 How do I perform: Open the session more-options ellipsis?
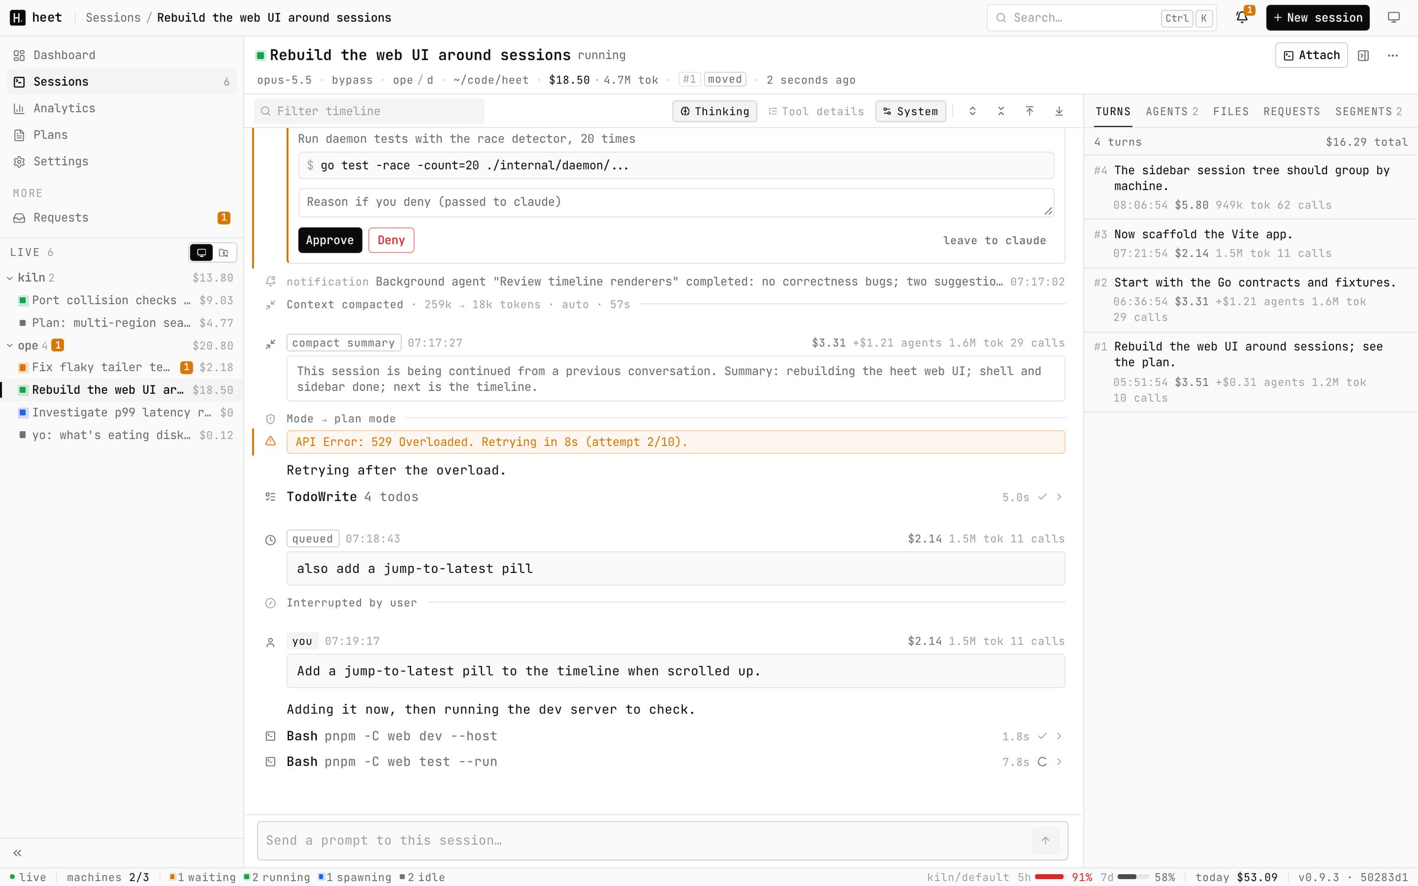(x=1393, y=56)
